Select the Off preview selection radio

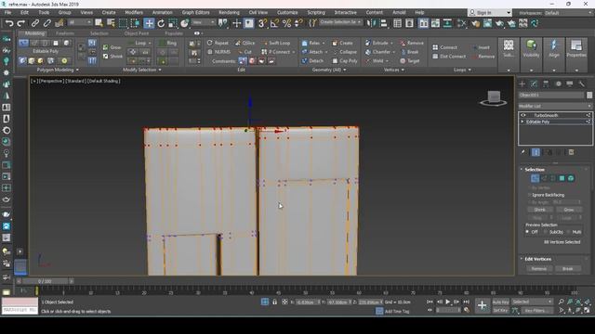click(x=527, y=232)
